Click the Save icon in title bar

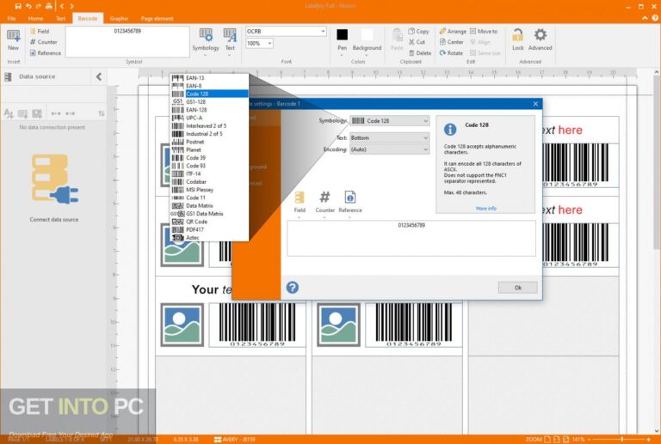point(18,6)
